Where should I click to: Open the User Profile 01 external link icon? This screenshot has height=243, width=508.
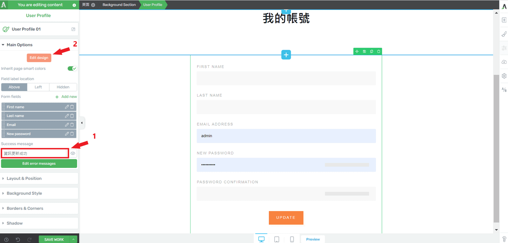(x=73, y=29)
